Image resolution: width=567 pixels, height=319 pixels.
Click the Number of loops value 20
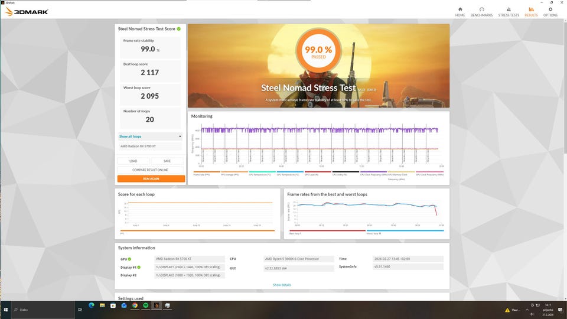tap(149, 120)
